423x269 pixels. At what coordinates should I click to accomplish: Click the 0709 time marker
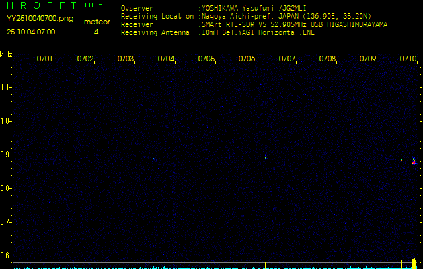coord(368,59)
